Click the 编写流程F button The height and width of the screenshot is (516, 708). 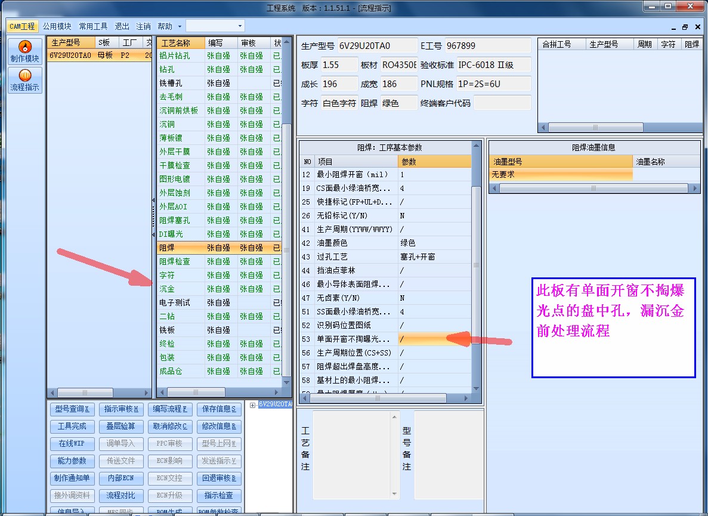pos(170,409)
